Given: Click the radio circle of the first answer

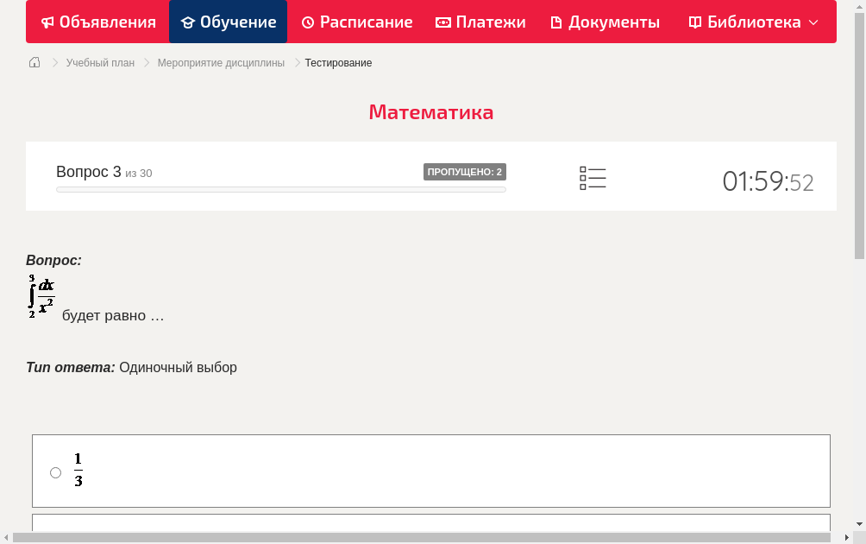Looking at the screenshot, I should [x=55, y=472].
